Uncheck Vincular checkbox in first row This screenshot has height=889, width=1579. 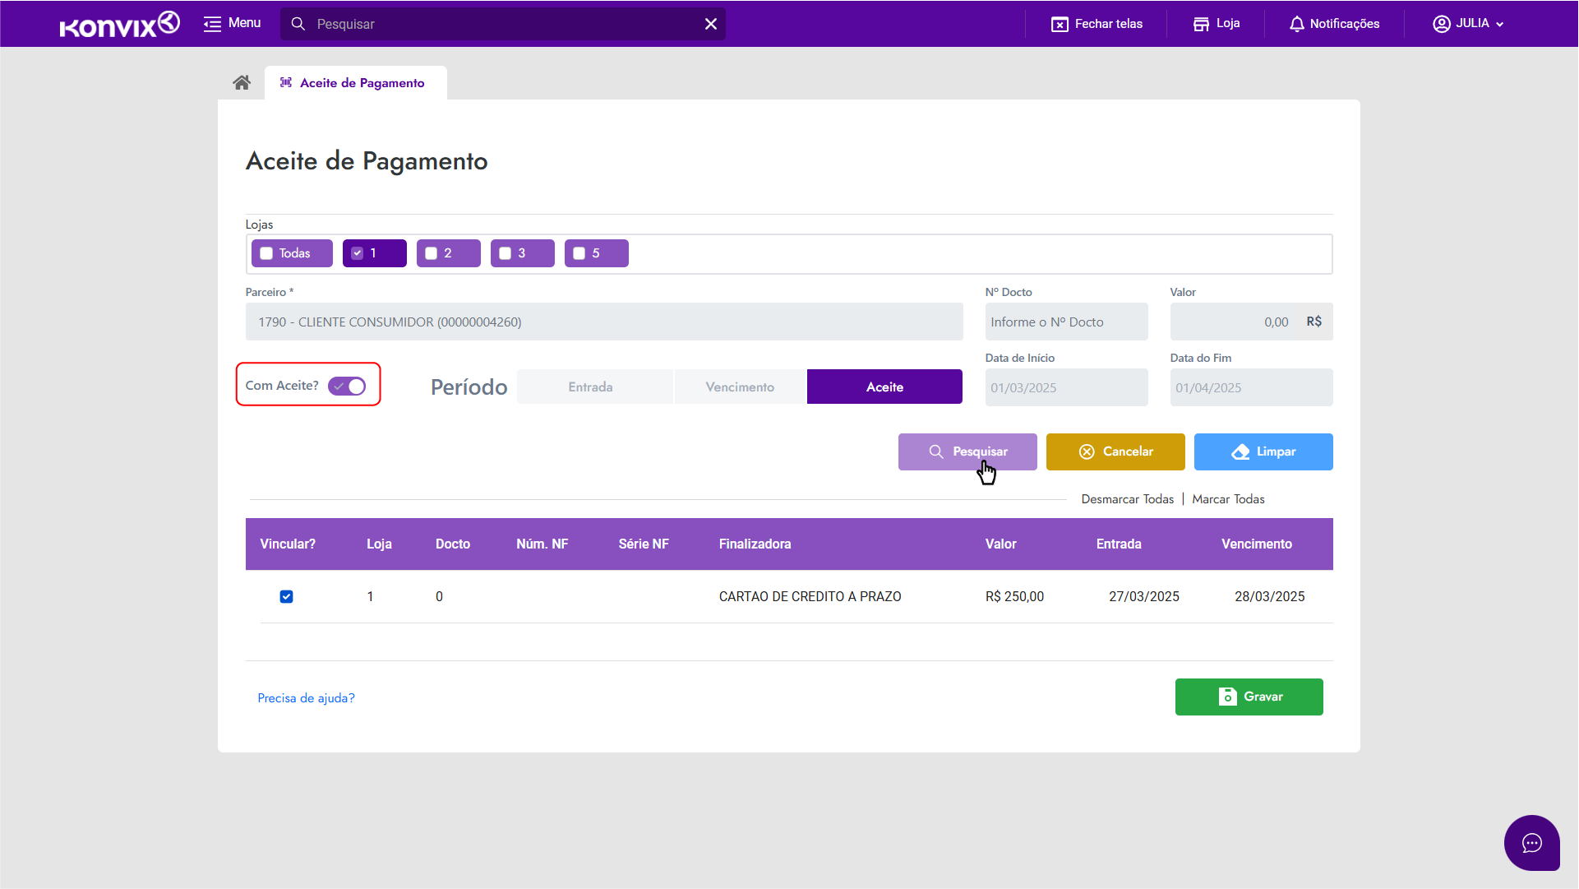pyautogui.click(x=286, y=596)
